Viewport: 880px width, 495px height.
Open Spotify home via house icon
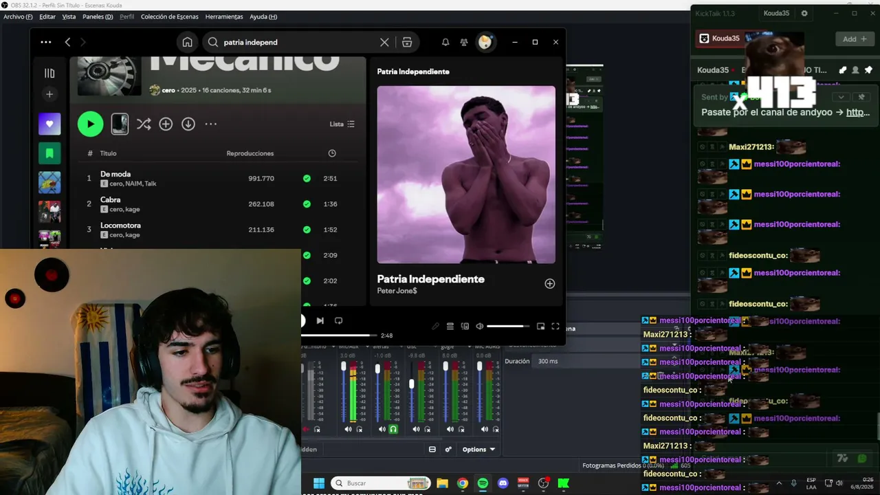click(187, 42)
